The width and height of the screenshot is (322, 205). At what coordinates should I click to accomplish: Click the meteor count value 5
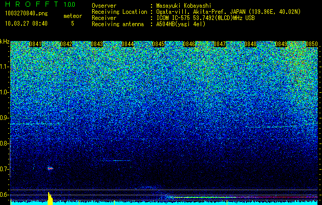click(73, 24)
